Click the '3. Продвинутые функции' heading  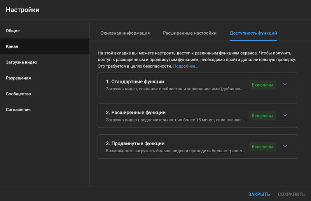click(x=135, y=143)
